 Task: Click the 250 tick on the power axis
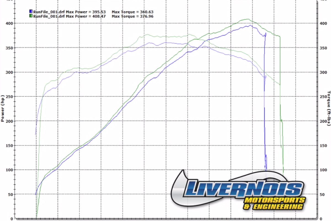click(10, 97)
